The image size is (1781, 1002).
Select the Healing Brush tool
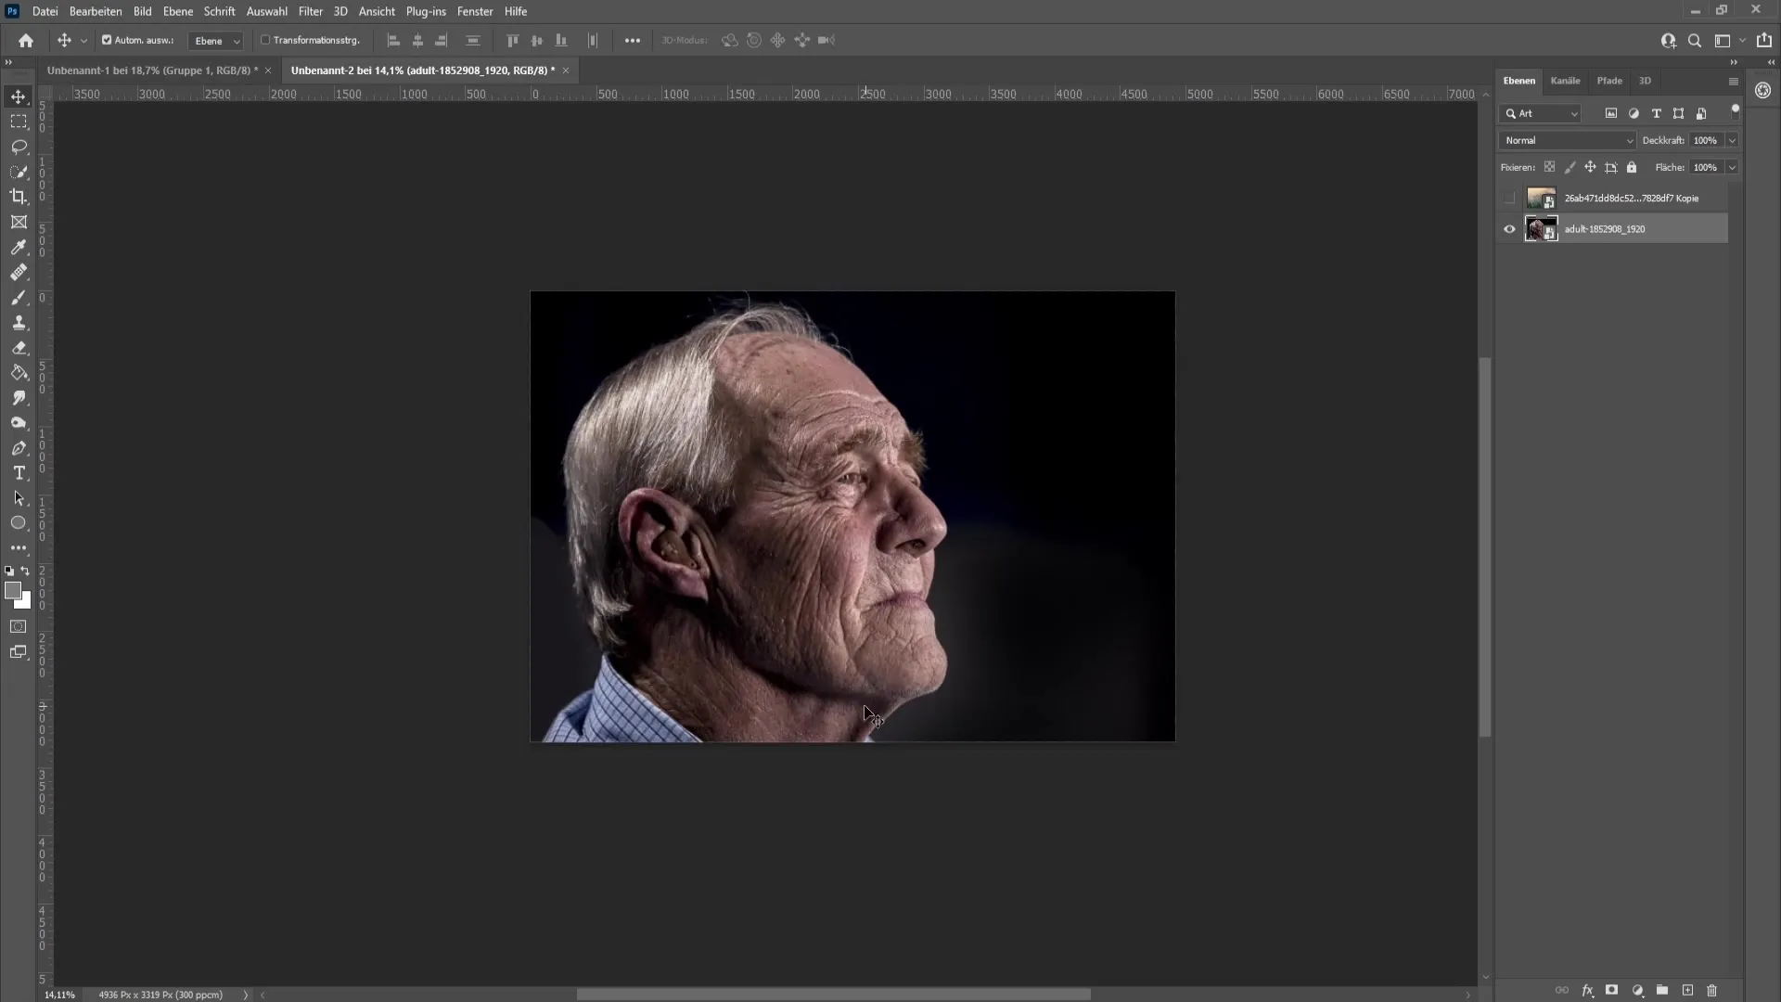pyautogui.click(x=19, y=273)
